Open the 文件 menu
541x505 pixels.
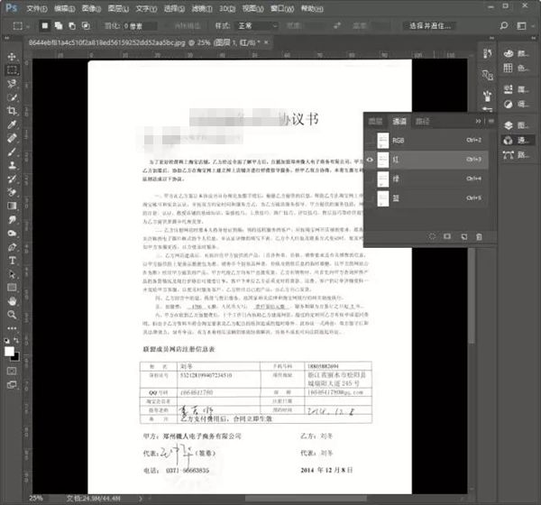[34, 6]
